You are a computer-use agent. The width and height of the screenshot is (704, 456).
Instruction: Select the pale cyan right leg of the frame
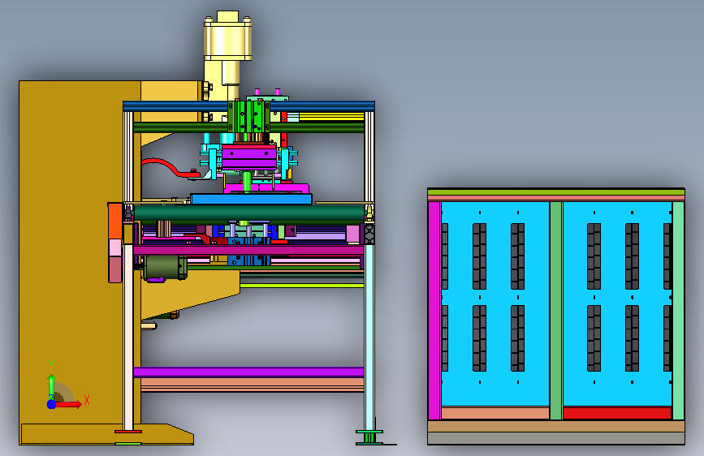pyautogui.click(x=369, y=337)
